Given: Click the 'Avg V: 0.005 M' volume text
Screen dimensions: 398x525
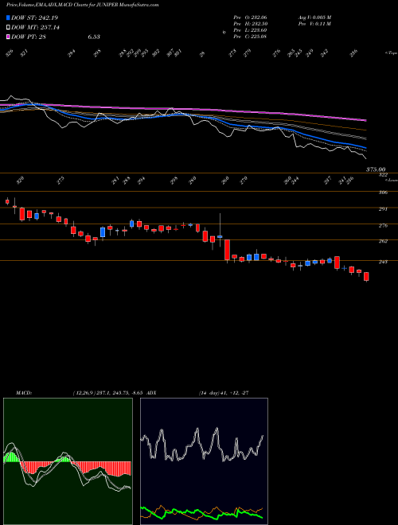Looking at the screenshot, I should point(314,17).
